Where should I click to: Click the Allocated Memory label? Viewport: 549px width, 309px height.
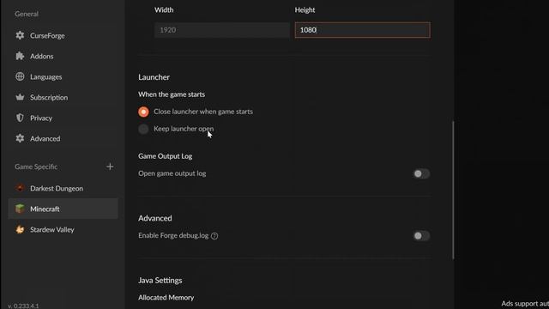(x=166, y=298)
